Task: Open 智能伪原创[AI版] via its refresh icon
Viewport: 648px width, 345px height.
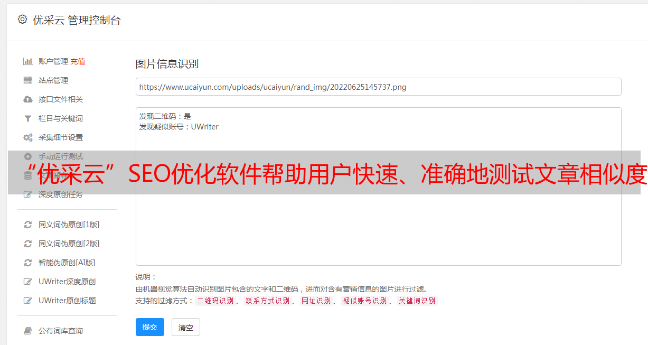Action: point(28,263)
